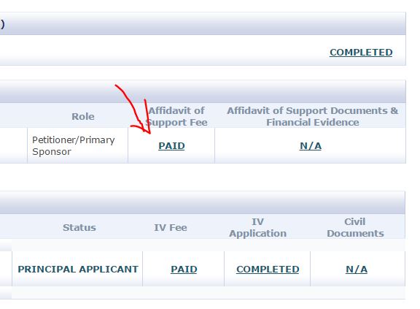The width and height of the screenshot is (420, 309).
Task: Open COMPLETED link under IV Application
Action: (x=268, y=269)
